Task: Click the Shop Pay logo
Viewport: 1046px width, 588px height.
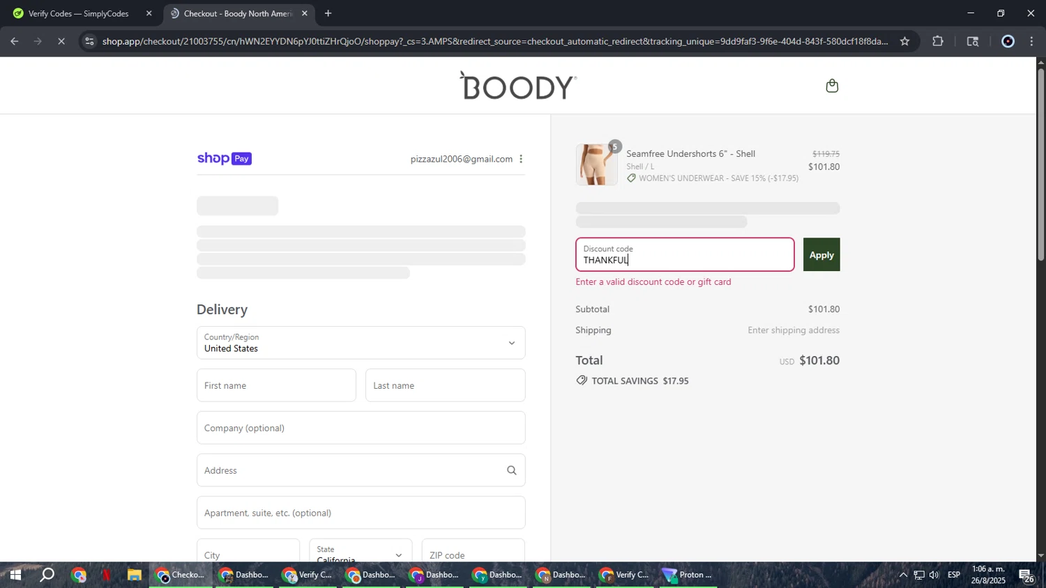Action: (x=224, y=159)
